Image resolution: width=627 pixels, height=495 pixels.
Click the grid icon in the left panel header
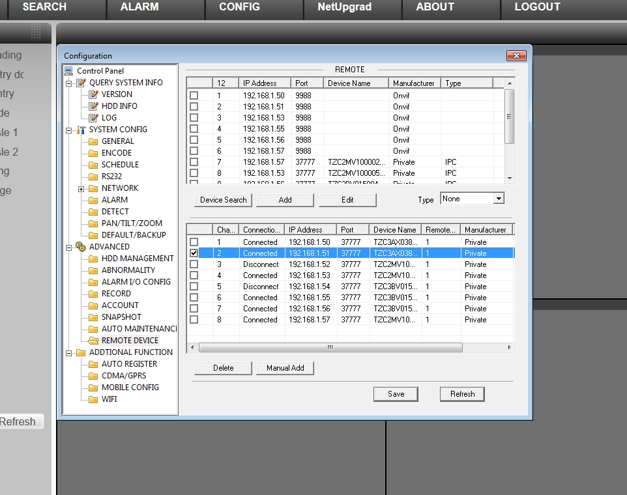click(36, 33)
